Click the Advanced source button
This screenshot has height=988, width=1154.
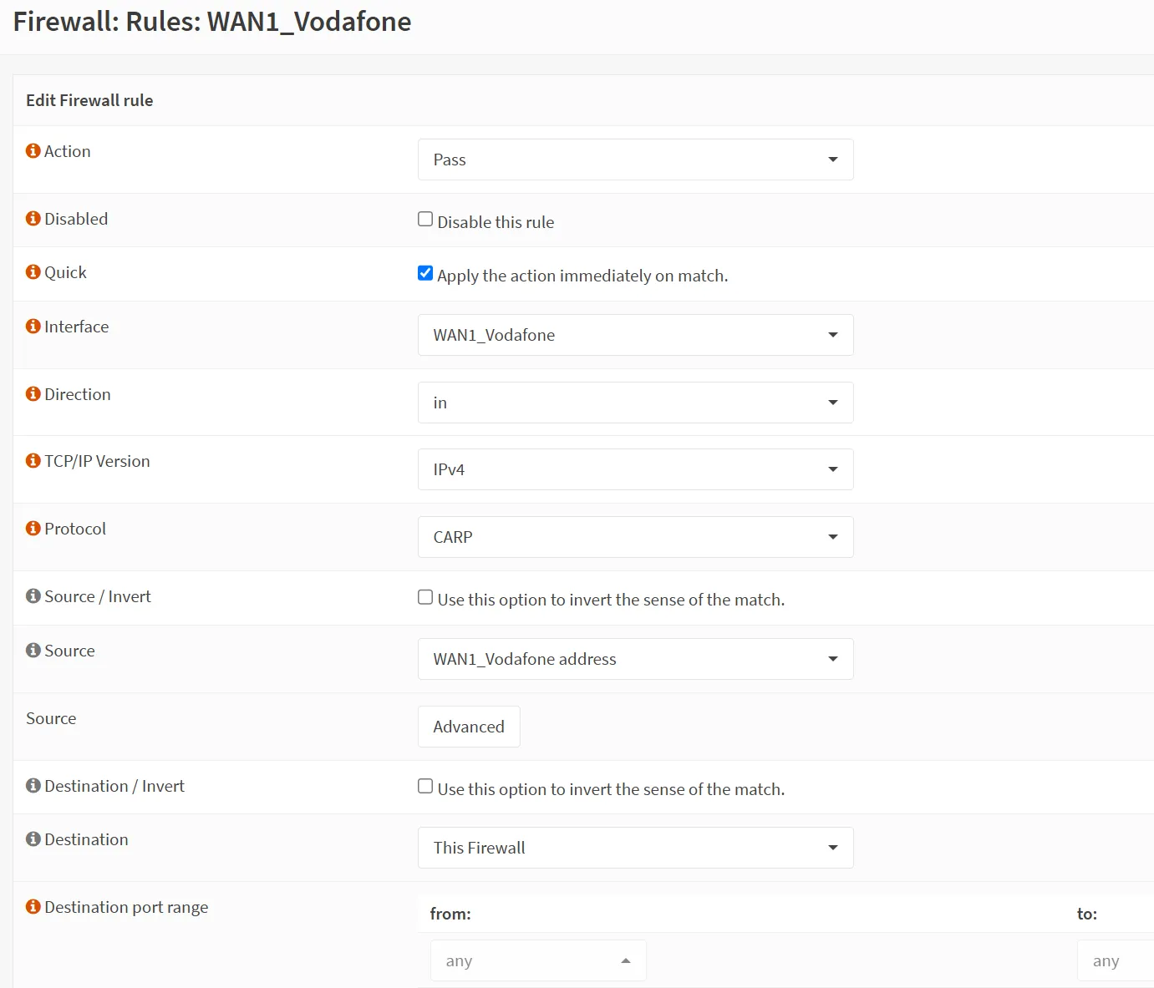(x=469, y=727)
